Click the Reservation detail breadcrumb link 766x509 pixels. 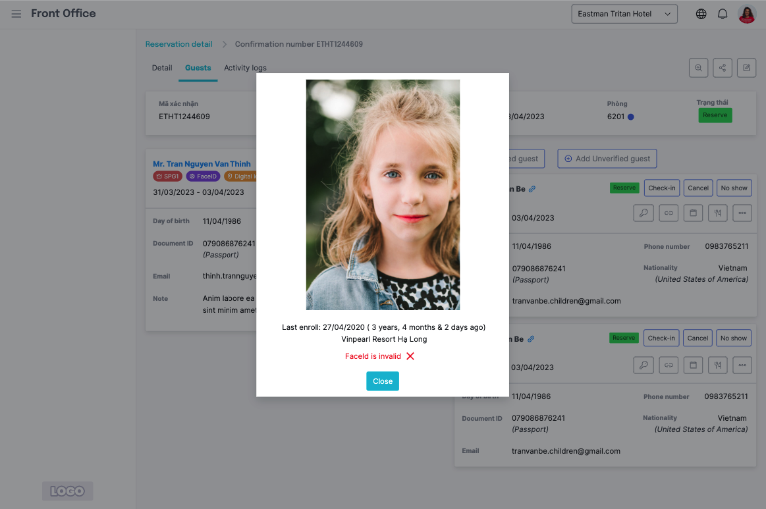[178, 44]
